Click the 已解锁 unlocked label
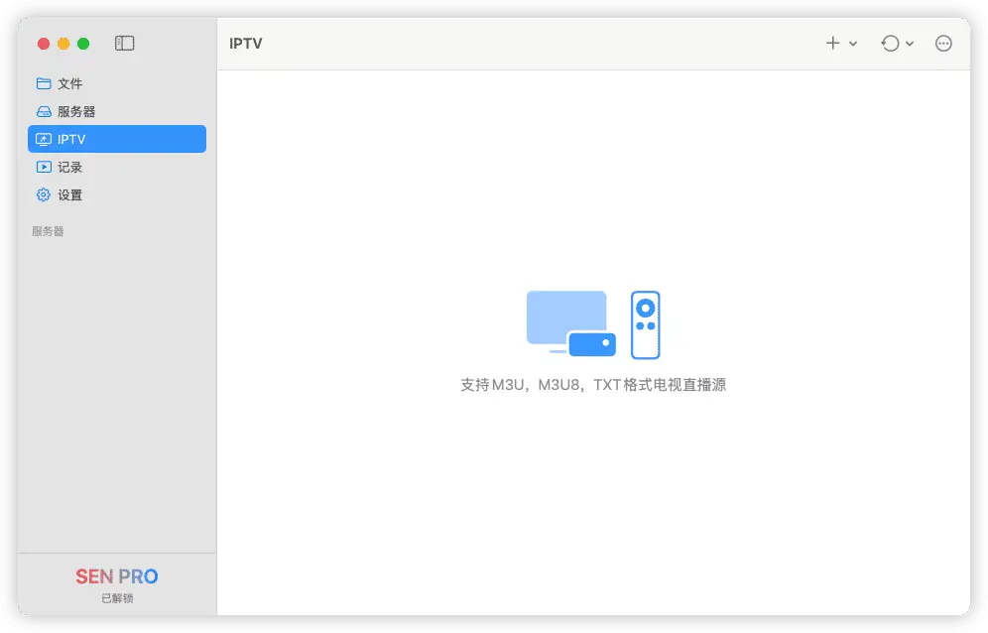Image resolution: width=988 pixels, height=633 pixels. coord(117,597)
